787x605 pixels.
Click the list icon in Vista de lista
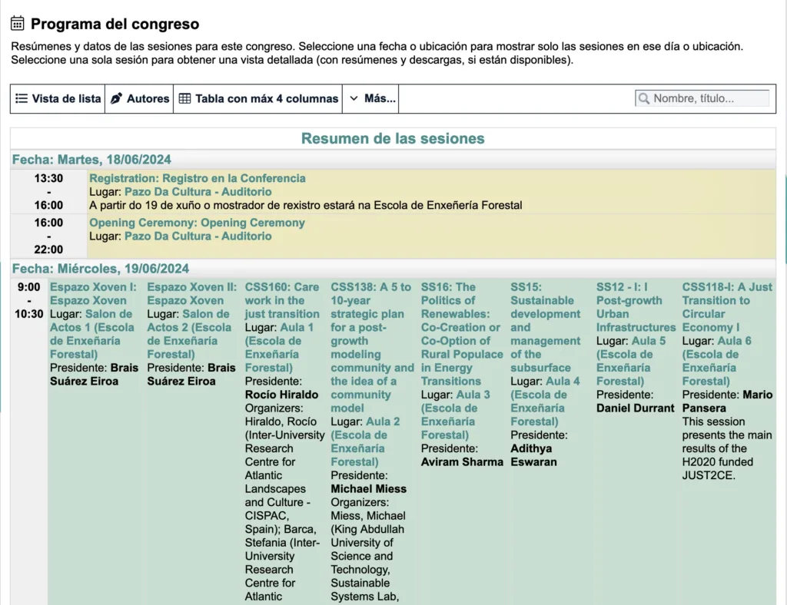(22, 98)
